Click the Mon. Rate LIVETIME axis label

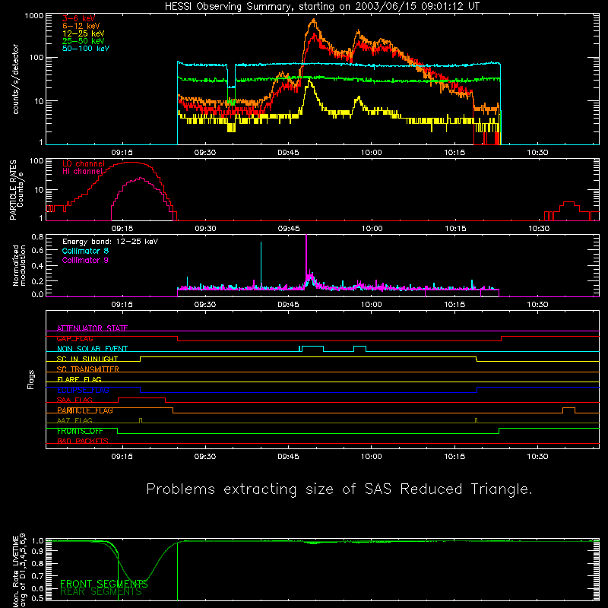pyautogui.click(x=19, y=571)
